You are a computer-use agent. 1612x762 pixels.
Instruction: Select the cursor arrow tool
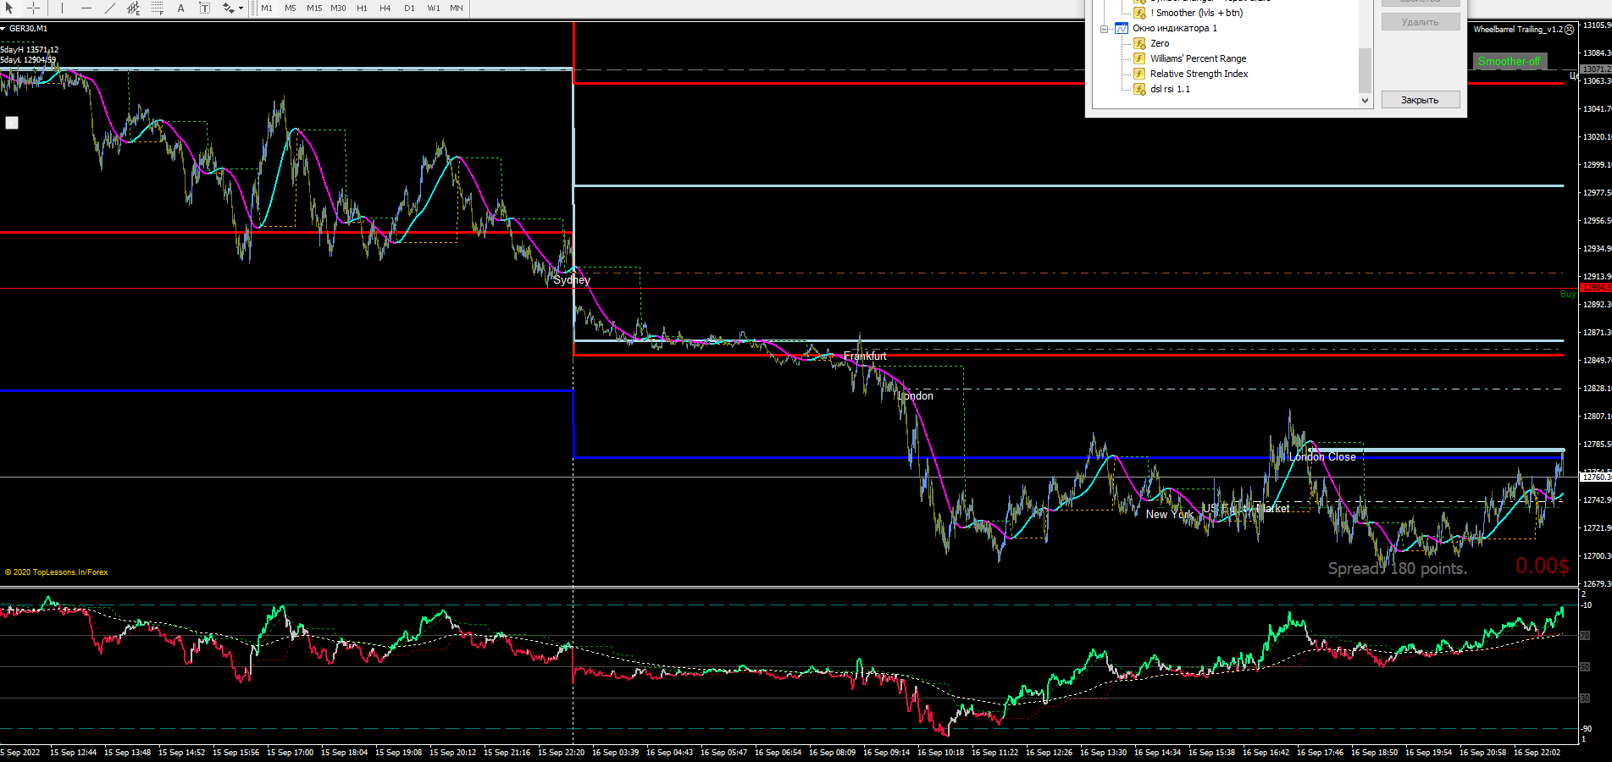click(10, 8)
